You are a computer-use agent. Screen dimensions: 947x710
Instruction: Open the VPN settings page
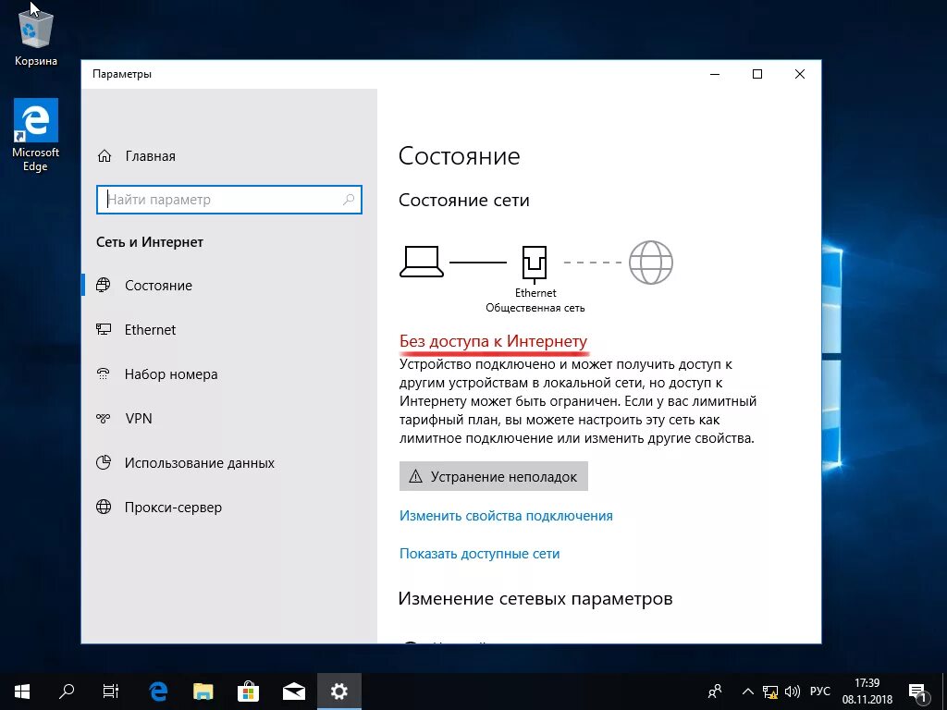tap(139, 419)
